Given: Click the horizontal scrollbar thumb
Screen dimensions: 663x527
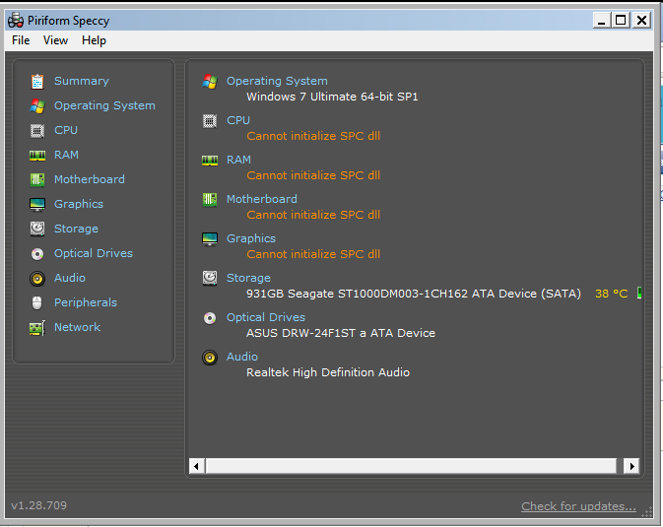Looking at the screenshot, I should [x=411, y=466].
